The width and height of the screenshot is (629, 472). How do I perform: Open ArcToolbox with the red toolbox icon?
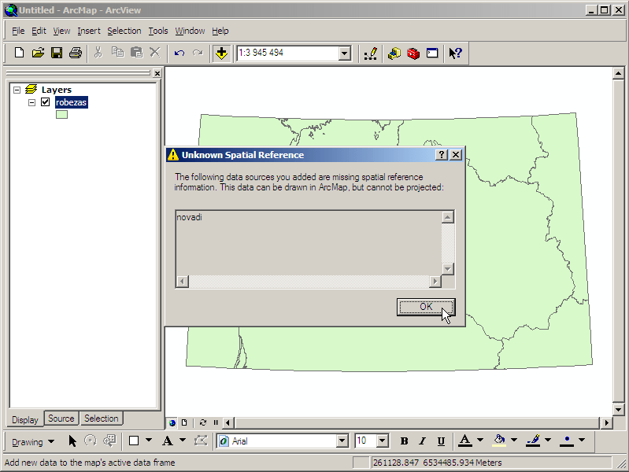413,53
